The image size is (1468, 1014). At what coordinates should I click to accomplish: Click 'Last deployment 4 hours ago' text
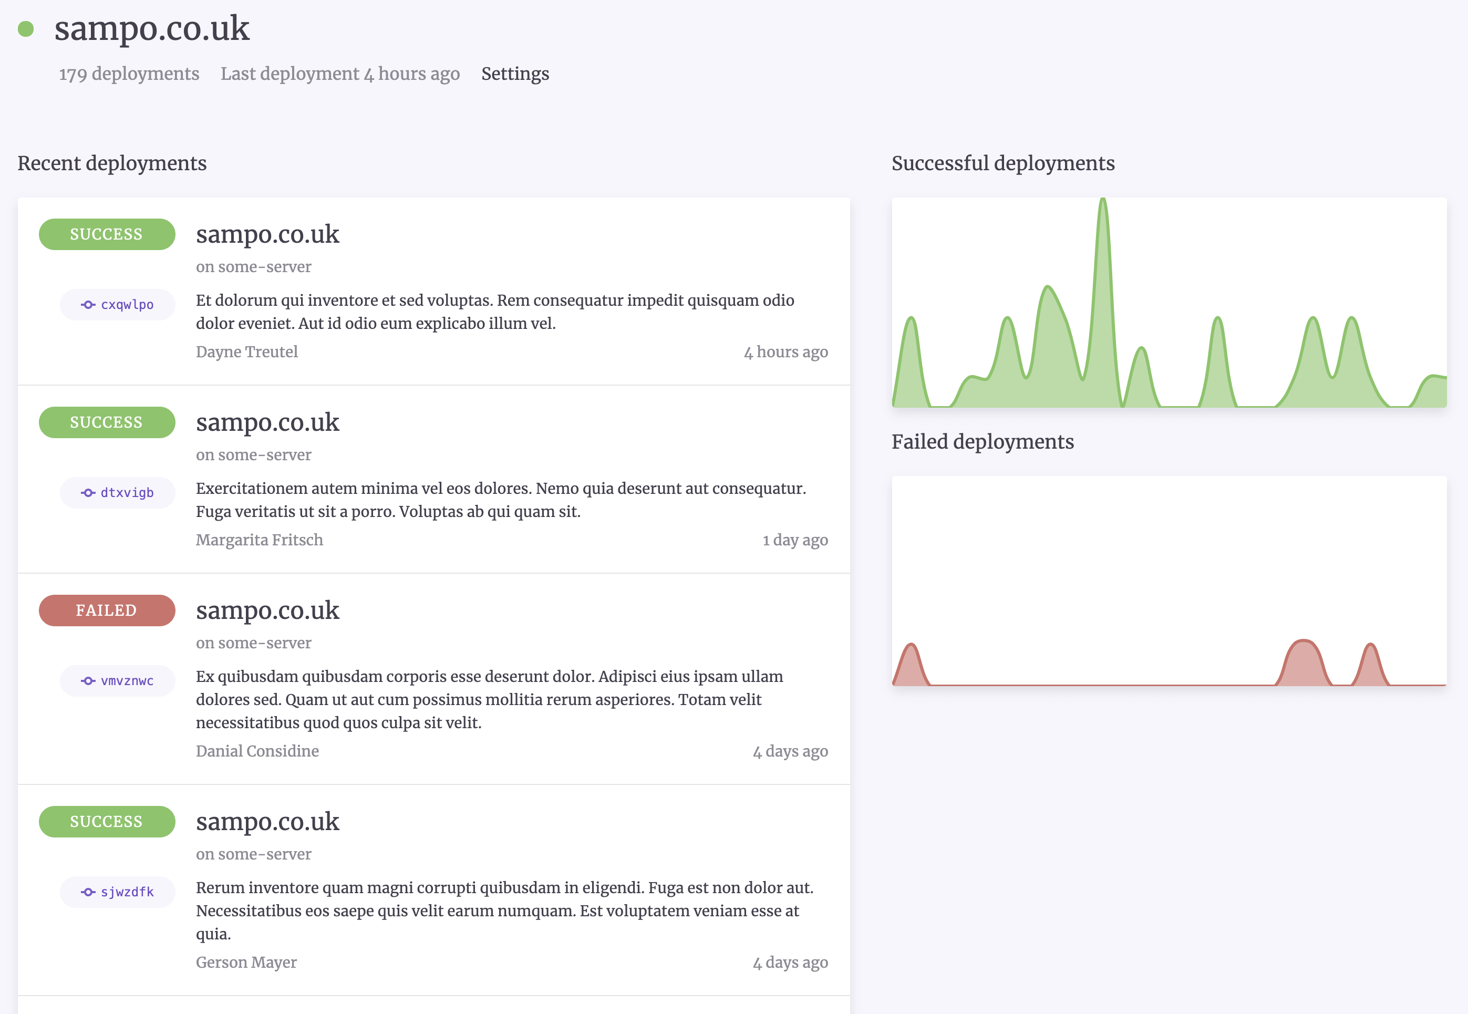(x=340, y=74)
